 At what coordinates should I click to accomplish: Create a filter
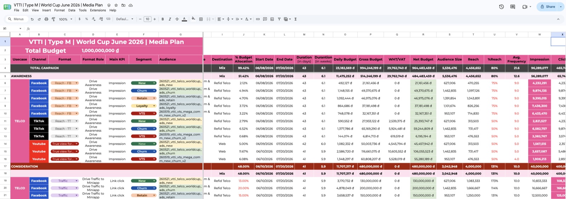[279, 19]
